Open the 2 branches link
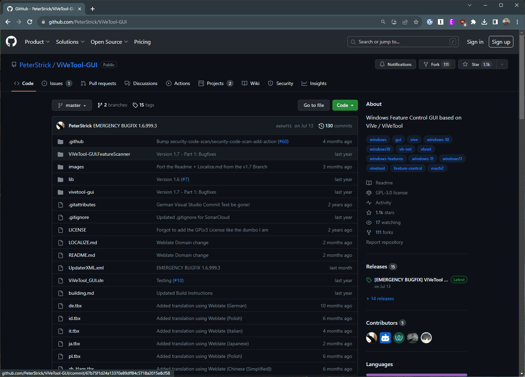The height and width of the screenshot is (377, 525). pyautogui.click(x=112, y=105)
